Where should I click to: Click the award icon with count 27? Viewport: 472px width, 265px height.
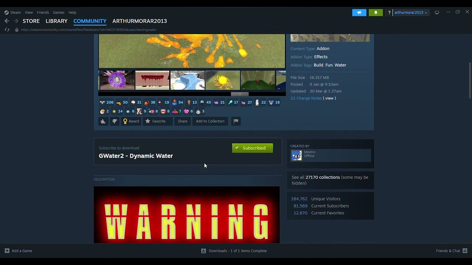coord(243,102)
